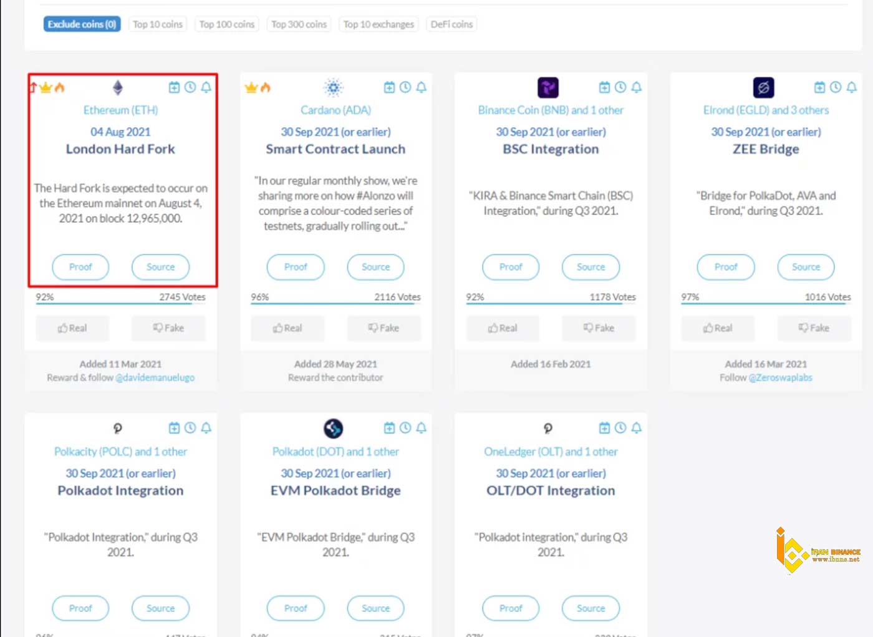Add OLT/DOT Integration event to calendar
Viewport: 873px width, 637px height.
(x=604, y=428)
